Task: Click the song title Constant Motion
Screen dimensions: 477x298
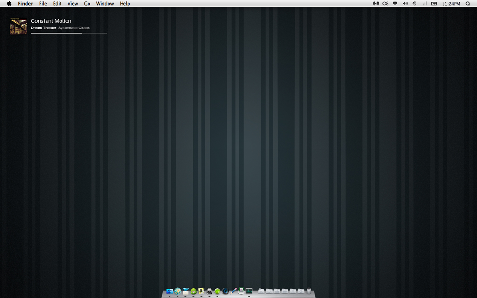Action: tap(51, 21)
